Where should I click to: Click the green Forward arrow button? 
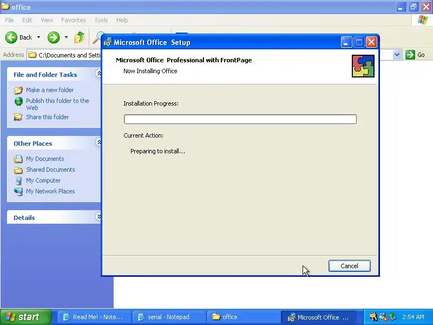tap(54, 37)
